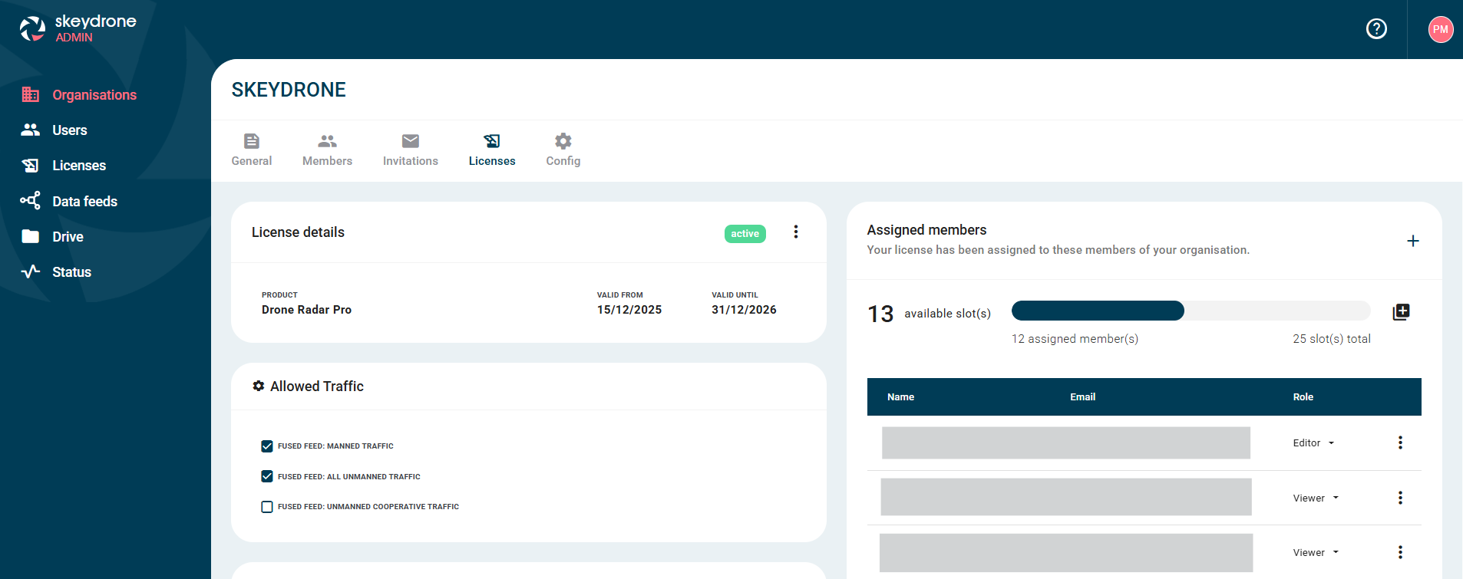Click the add slots icon beside progress bar

1401,312
